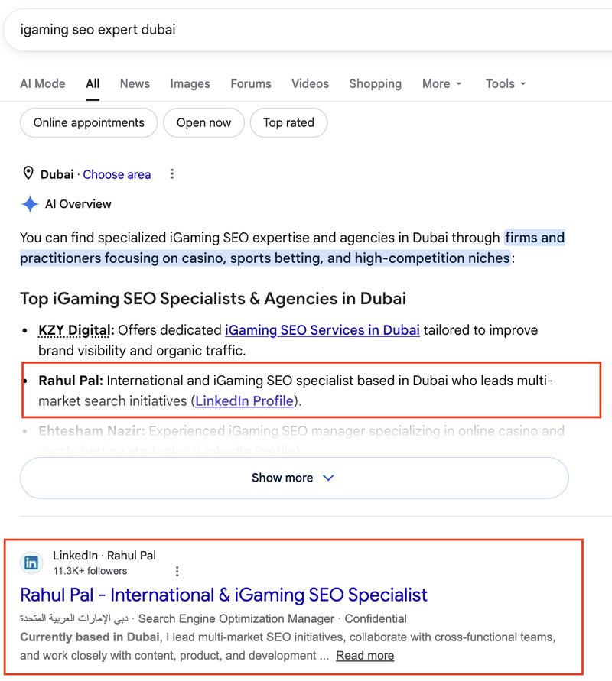Expand AI Overview with Show more
The height and width of the screenshot is (681, 612).
[x=295, y=478]
